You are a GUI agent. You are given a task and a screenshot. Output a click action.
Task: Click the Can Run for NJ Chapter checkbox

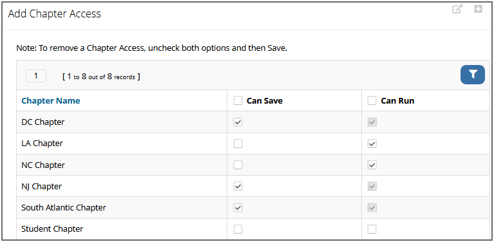click(372, 186)
